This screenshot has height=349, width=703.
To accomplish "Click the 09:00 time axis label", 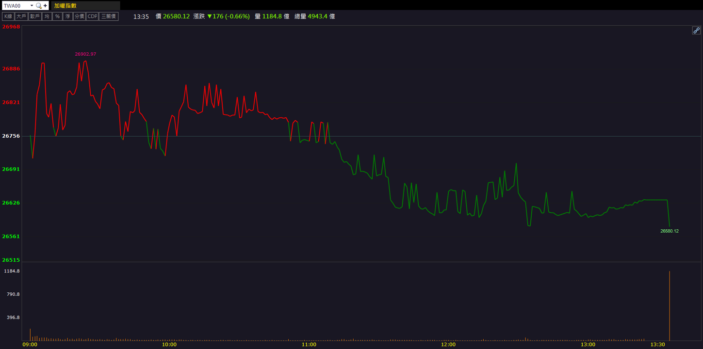I will click(x=30, y=345).
